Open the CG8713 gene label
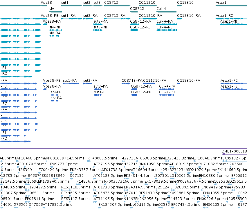Image resolution: width=247 pixels, height=209 pixels. (x=111, y=3)
